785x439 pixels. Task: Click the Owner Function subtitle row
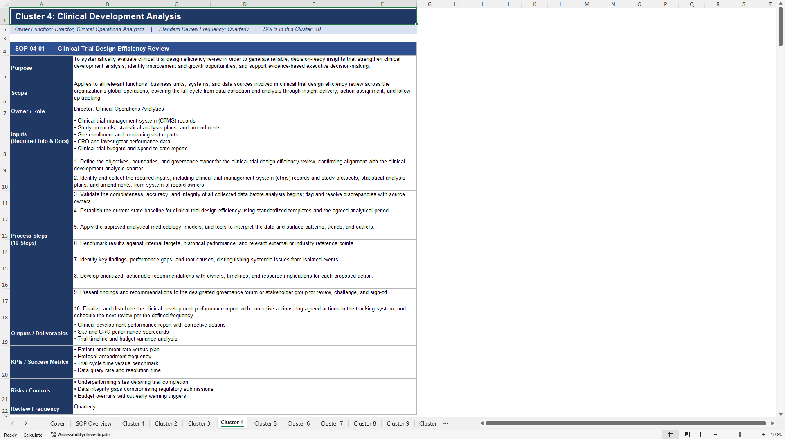coord(213,29)
